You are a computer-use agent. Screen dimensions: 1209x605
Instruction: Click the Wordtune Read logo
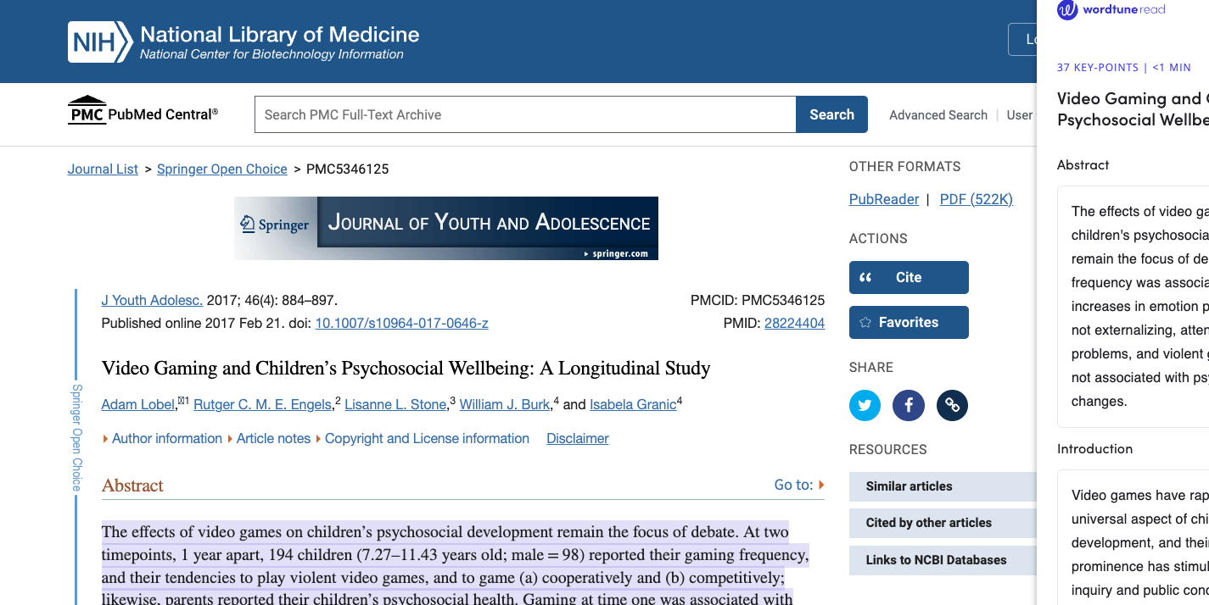click(x=1111, y=9)
